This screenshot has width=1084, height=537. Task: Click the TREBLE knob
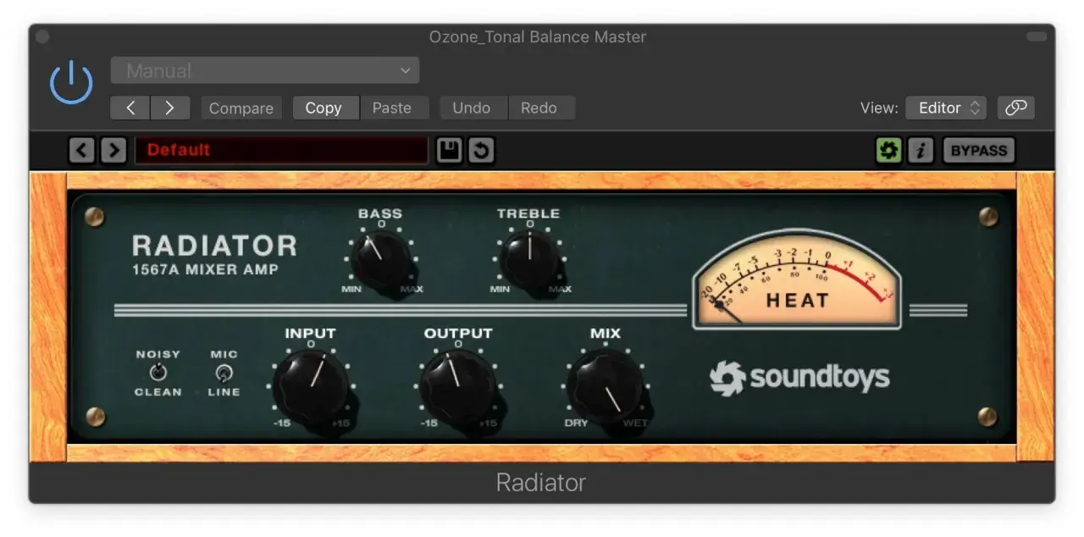point(529,259)
